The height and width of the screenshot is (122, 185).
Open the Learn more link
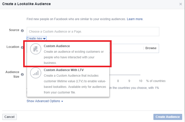tap(135, 19)
